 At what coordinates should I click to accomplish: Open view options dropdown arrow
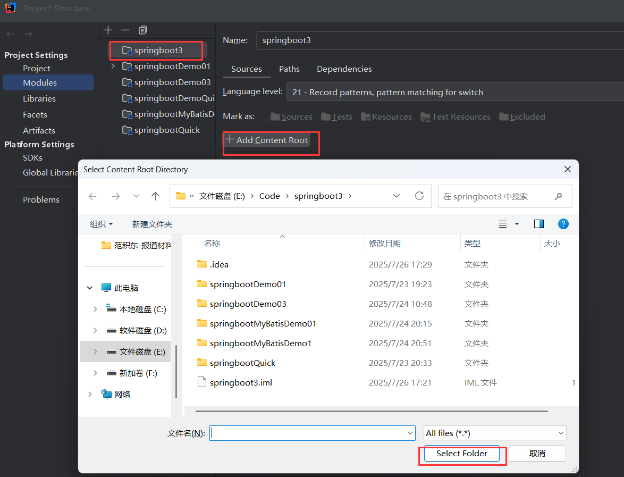point(517,224)
